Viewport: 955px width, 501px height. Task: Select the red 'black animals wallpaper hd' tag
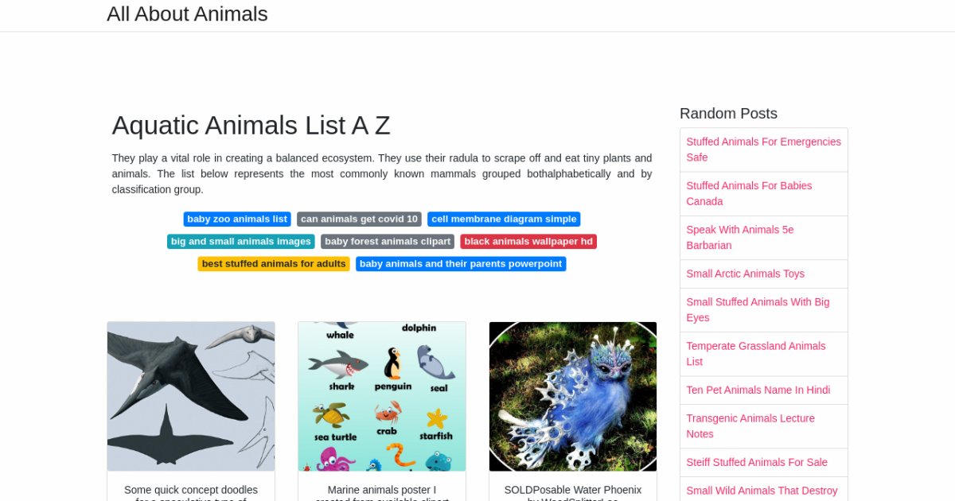point(528,242)
